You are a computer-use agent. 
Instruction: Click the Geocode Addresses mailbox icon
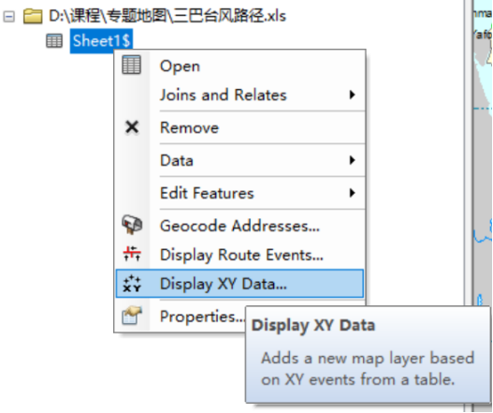pyautogui.click(x=132, y=225)
